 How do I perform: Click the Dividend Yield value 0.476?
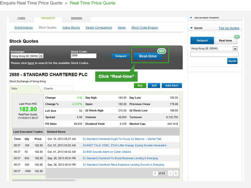point(123,124)
